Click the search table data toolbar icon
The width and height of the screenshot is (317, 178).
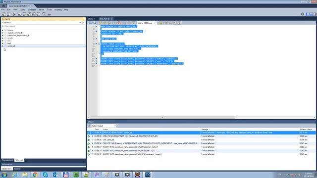[44, 14]
